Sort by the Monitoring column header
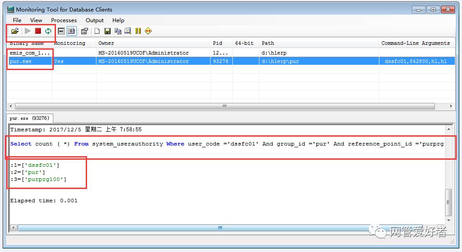Viewport: 462px width, 252px height. click(x=74, y=43)
